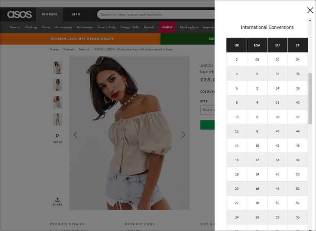Click the USA value 00 cell

(257, 60)
